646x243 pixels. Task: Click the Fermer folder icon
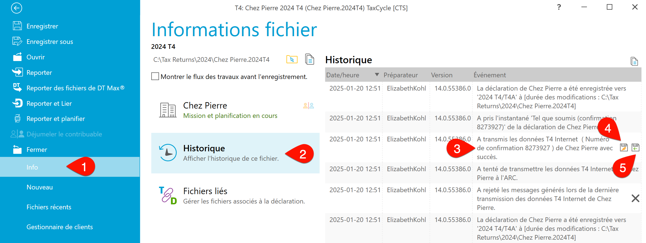point(17,149)
